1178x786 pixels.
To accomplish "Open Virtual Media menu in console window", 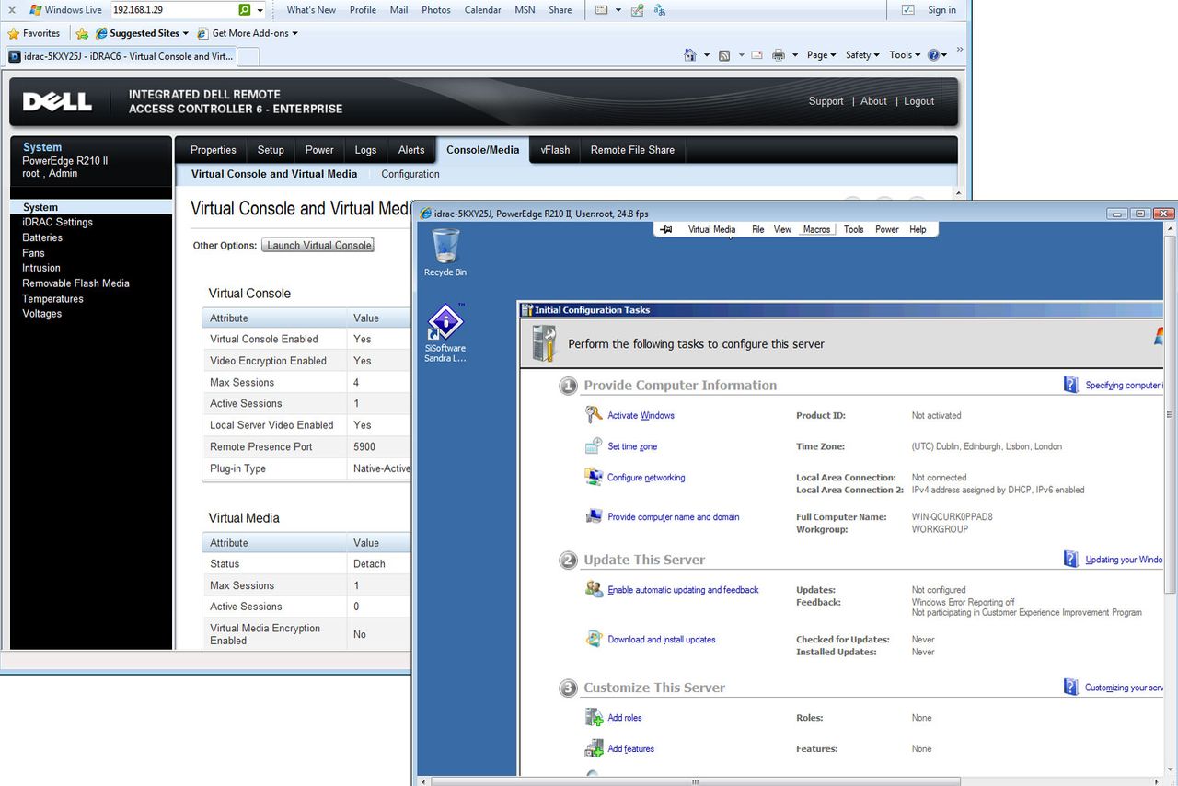I will point(711,229).
